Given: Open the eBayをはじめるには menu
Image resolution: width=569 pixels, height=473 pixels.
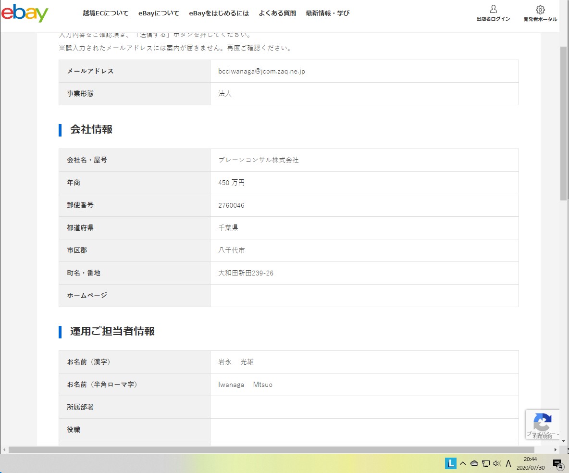Looking at the screenshot, I should 219,13.
